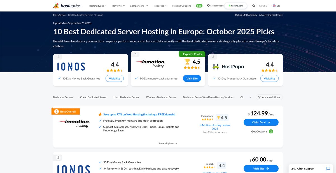Viewport: 336px width, 173px height.
Task: Click the HostPapa logo card
Action: [228, 67]
